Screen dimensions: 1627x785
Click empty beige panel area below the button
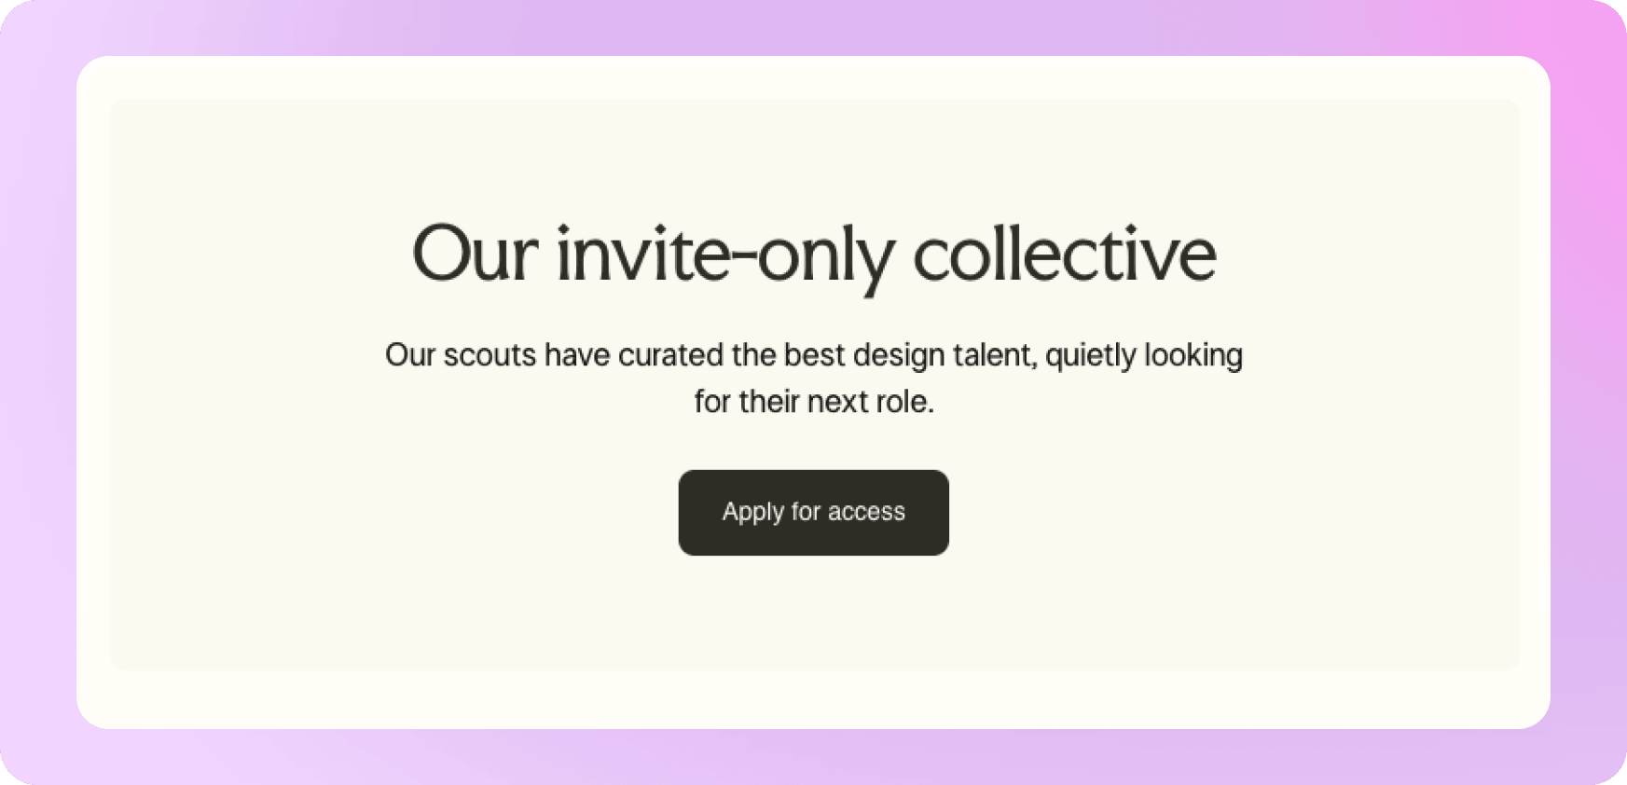tap(813, 615)
